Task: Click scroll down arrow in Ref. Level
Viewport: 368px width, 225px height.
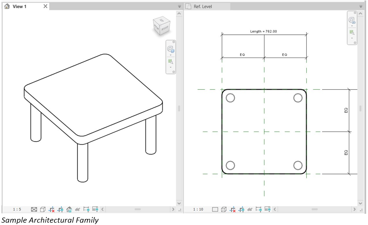Action: point(361,203)
